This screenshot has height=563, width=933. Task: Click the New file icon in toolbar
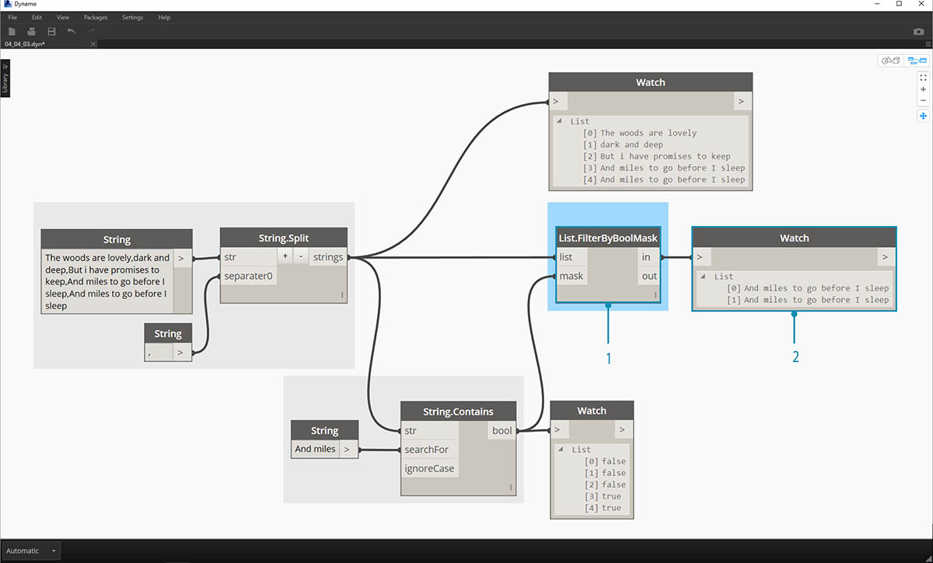pyautogui.click(x=12, y=31)
